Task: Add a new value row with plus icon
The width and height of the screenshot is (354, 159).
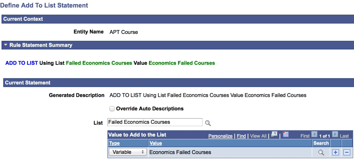Action: click(x=335, y=152)
